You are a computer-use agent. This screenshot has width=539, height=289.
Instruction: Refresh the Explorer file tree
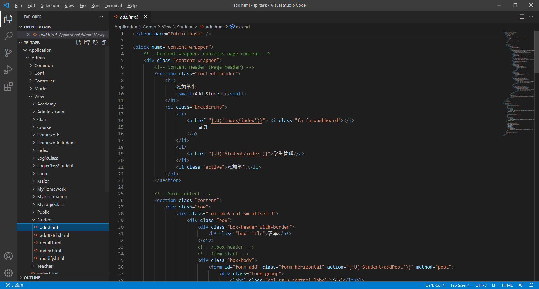(x=95, y=42)
